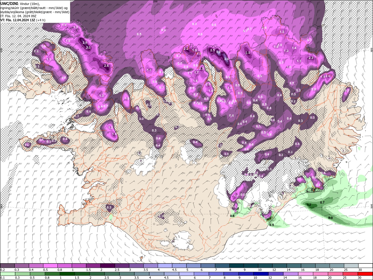The width and height of the screenshot is (373, 280).
Task: Click the 'rigning/skúrir' description line
Action: pyautogui.click(x=34, y=8)
